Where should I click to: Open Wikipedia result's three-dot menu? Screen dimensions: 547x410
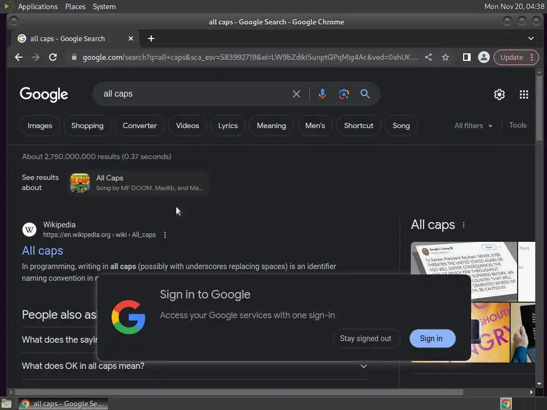pos(165,235)
